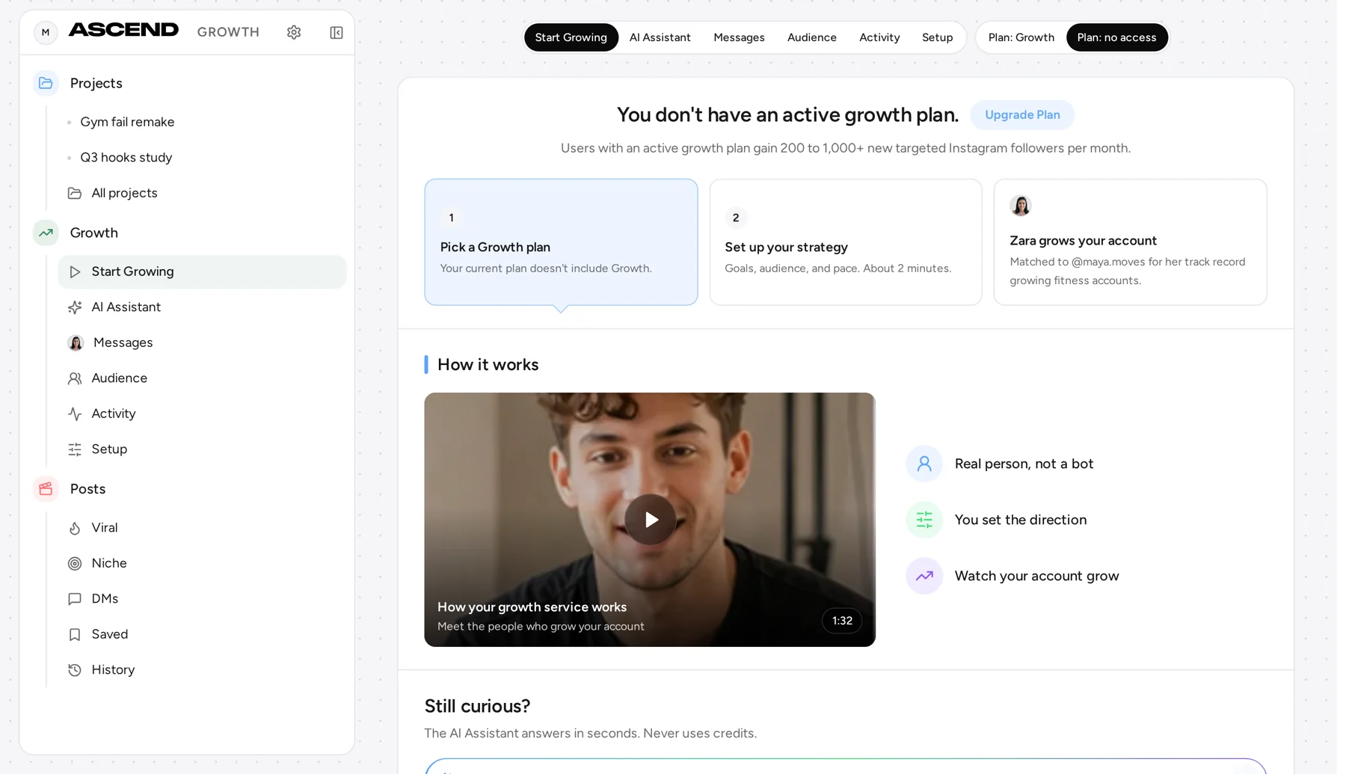
Task: Click 'Watch your account grow' text
Action: [1036, 576]
